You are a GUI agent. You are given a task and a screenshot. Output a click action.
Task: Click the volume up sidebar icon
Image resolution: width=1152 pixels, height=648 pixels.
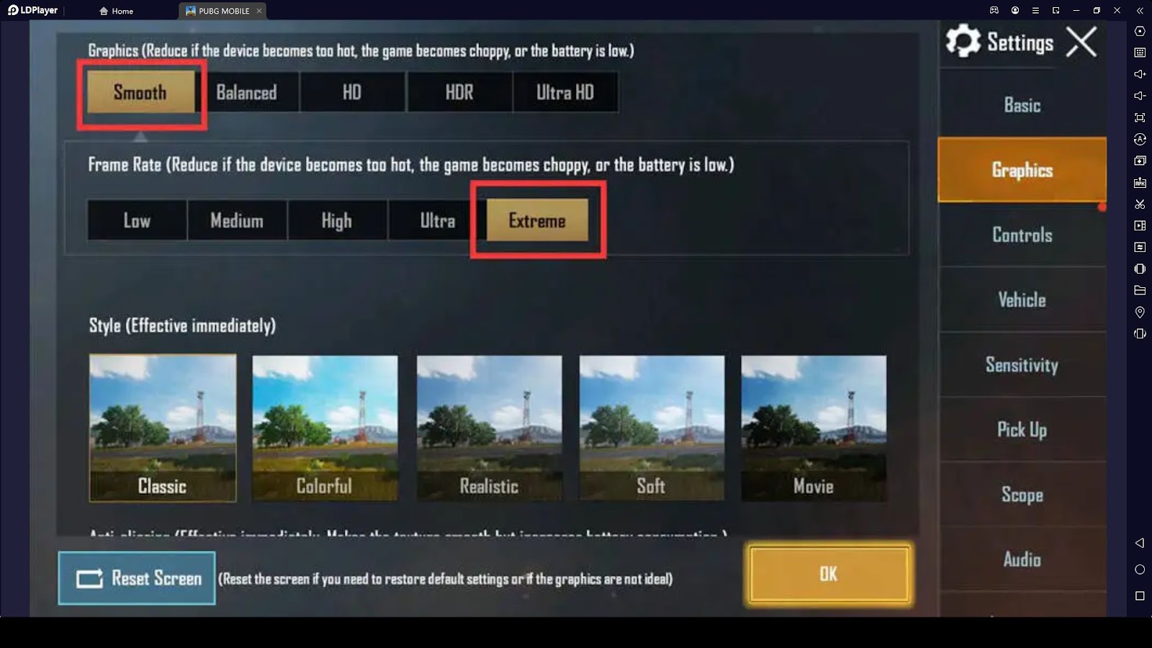click(1140, 74)
